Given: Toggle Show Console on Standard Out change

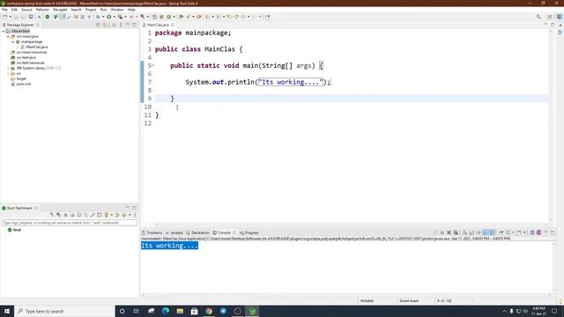Looking at the screenshot, I should coord(486,232).
